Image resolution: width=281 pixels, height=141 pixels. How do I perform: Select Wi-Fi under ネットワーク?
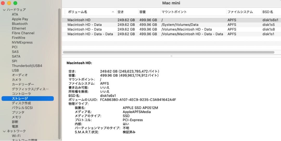point(16,136)
